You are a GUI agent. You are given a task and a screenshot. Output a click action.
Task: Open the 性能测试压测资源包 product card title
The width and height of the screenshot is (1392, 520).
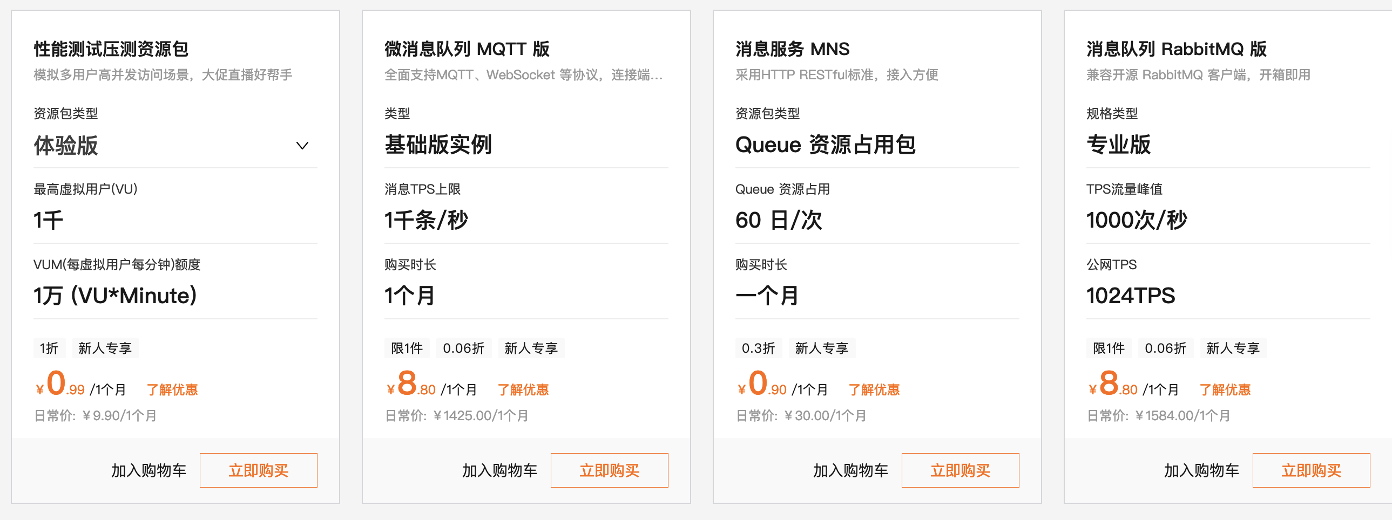pyautogui.click(x=110, y=49)
